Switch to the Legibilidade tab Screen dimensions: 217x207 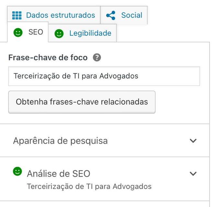coord(90,33)
